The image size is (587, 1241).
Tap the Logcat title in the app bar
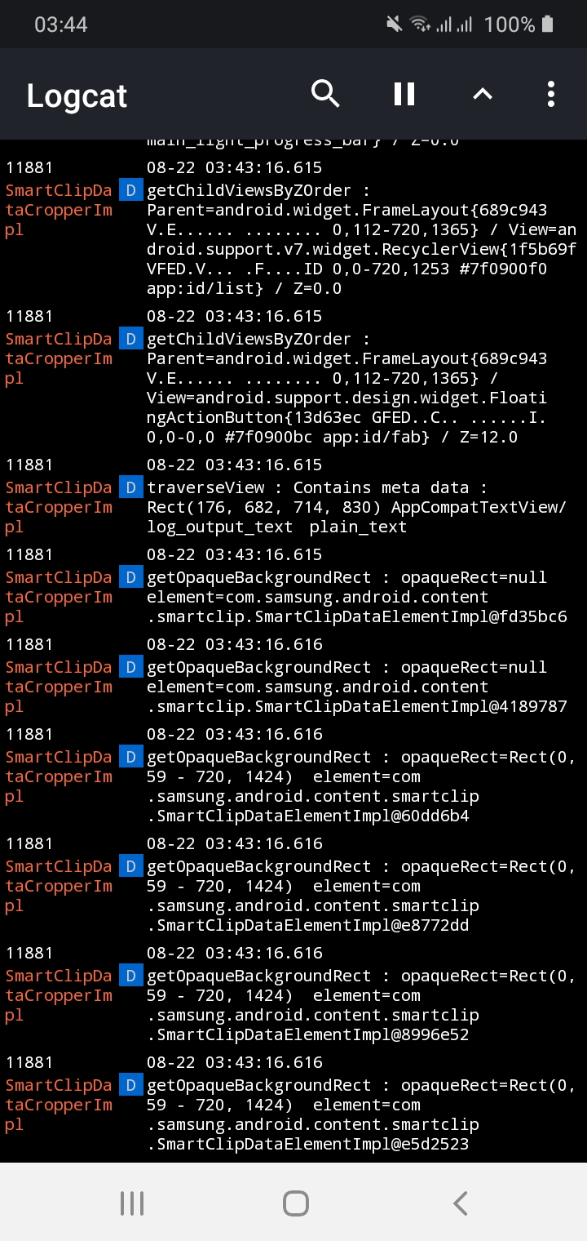point(76,96)
